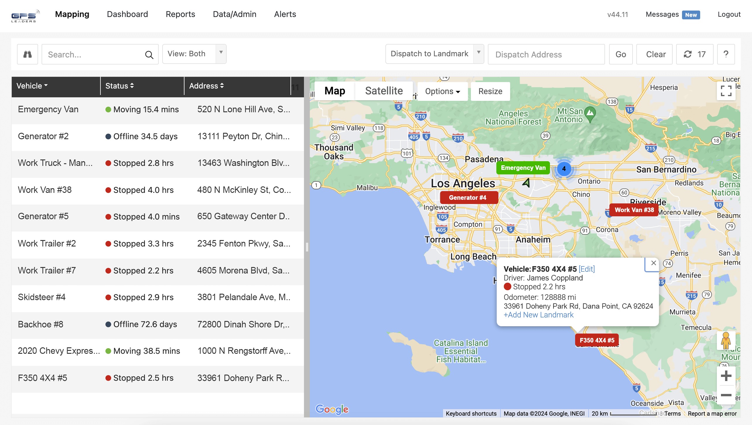Close the F350 4X4 #5 info popup
The height and width of the screenshot is (425, 752).
tap(653, 263)
